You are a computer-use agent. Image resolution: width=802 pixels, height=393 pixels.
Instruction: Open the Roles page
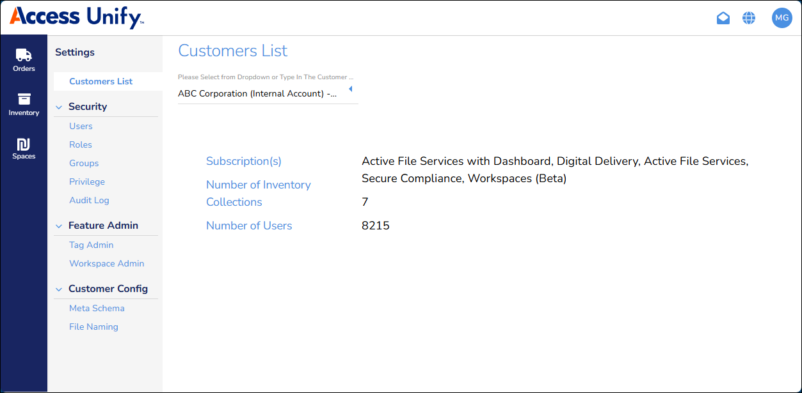pos(81,144)
